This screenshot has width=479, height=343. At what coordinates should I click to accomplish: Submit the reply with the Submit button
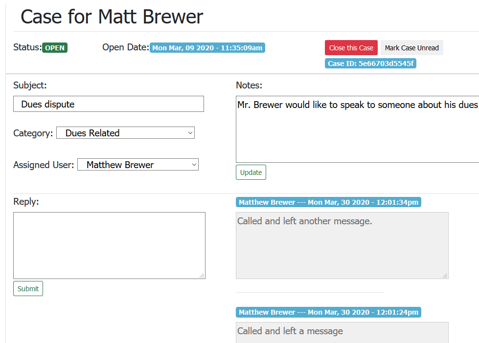28,289
